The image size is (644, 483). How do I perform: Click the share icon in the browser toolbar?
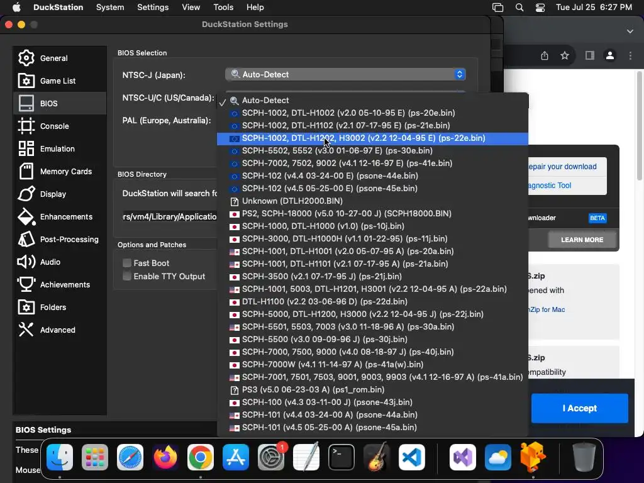coord(545,55)
